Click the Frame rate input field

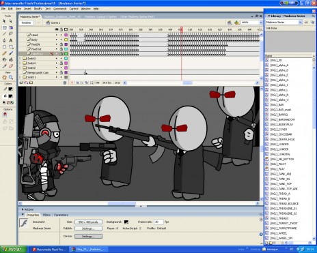tap(158, 222)
